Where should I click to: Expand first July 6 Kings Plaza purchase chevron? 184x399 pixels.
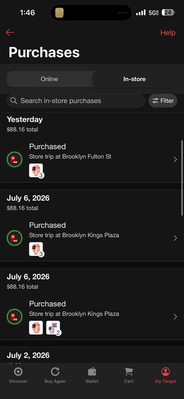point(176,238)
